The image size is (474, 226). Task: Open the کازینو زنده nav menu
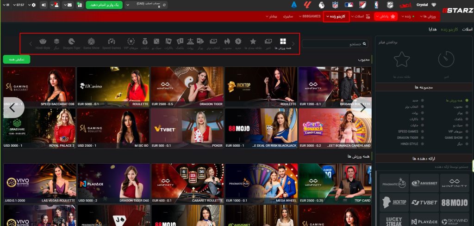click(336, 16)
